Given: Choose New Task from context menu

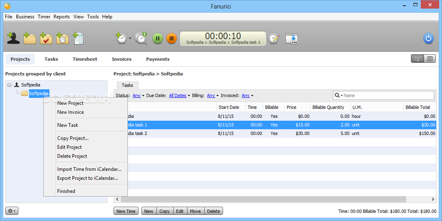Looking at the screenshot, I should tap(85, 125).
